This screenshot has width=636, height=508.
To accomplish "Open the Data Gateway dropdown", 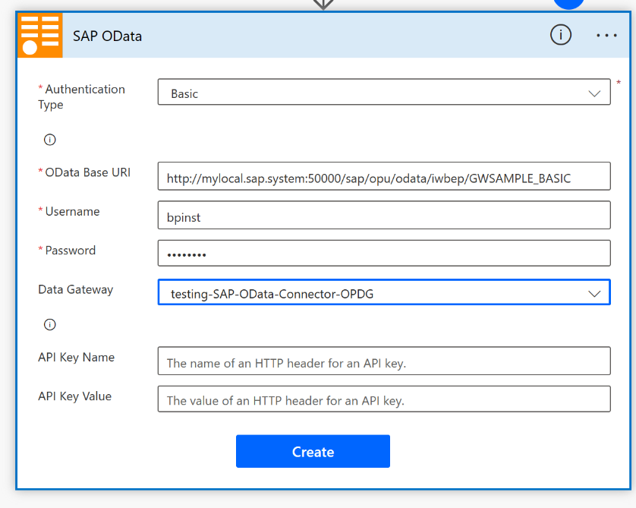I will pyautogui.click(x=372, y=293).
